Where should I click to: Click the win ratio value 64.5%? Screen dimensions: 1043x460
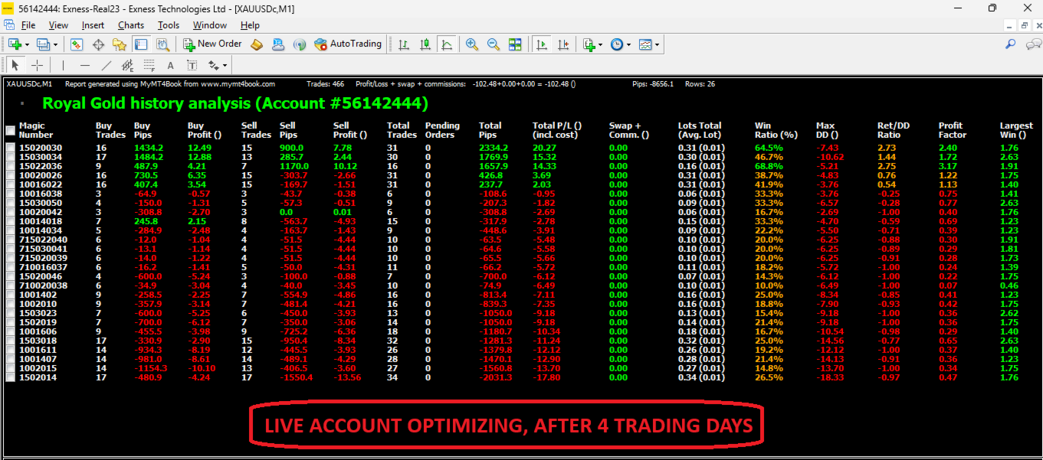[x=769, y=148]
